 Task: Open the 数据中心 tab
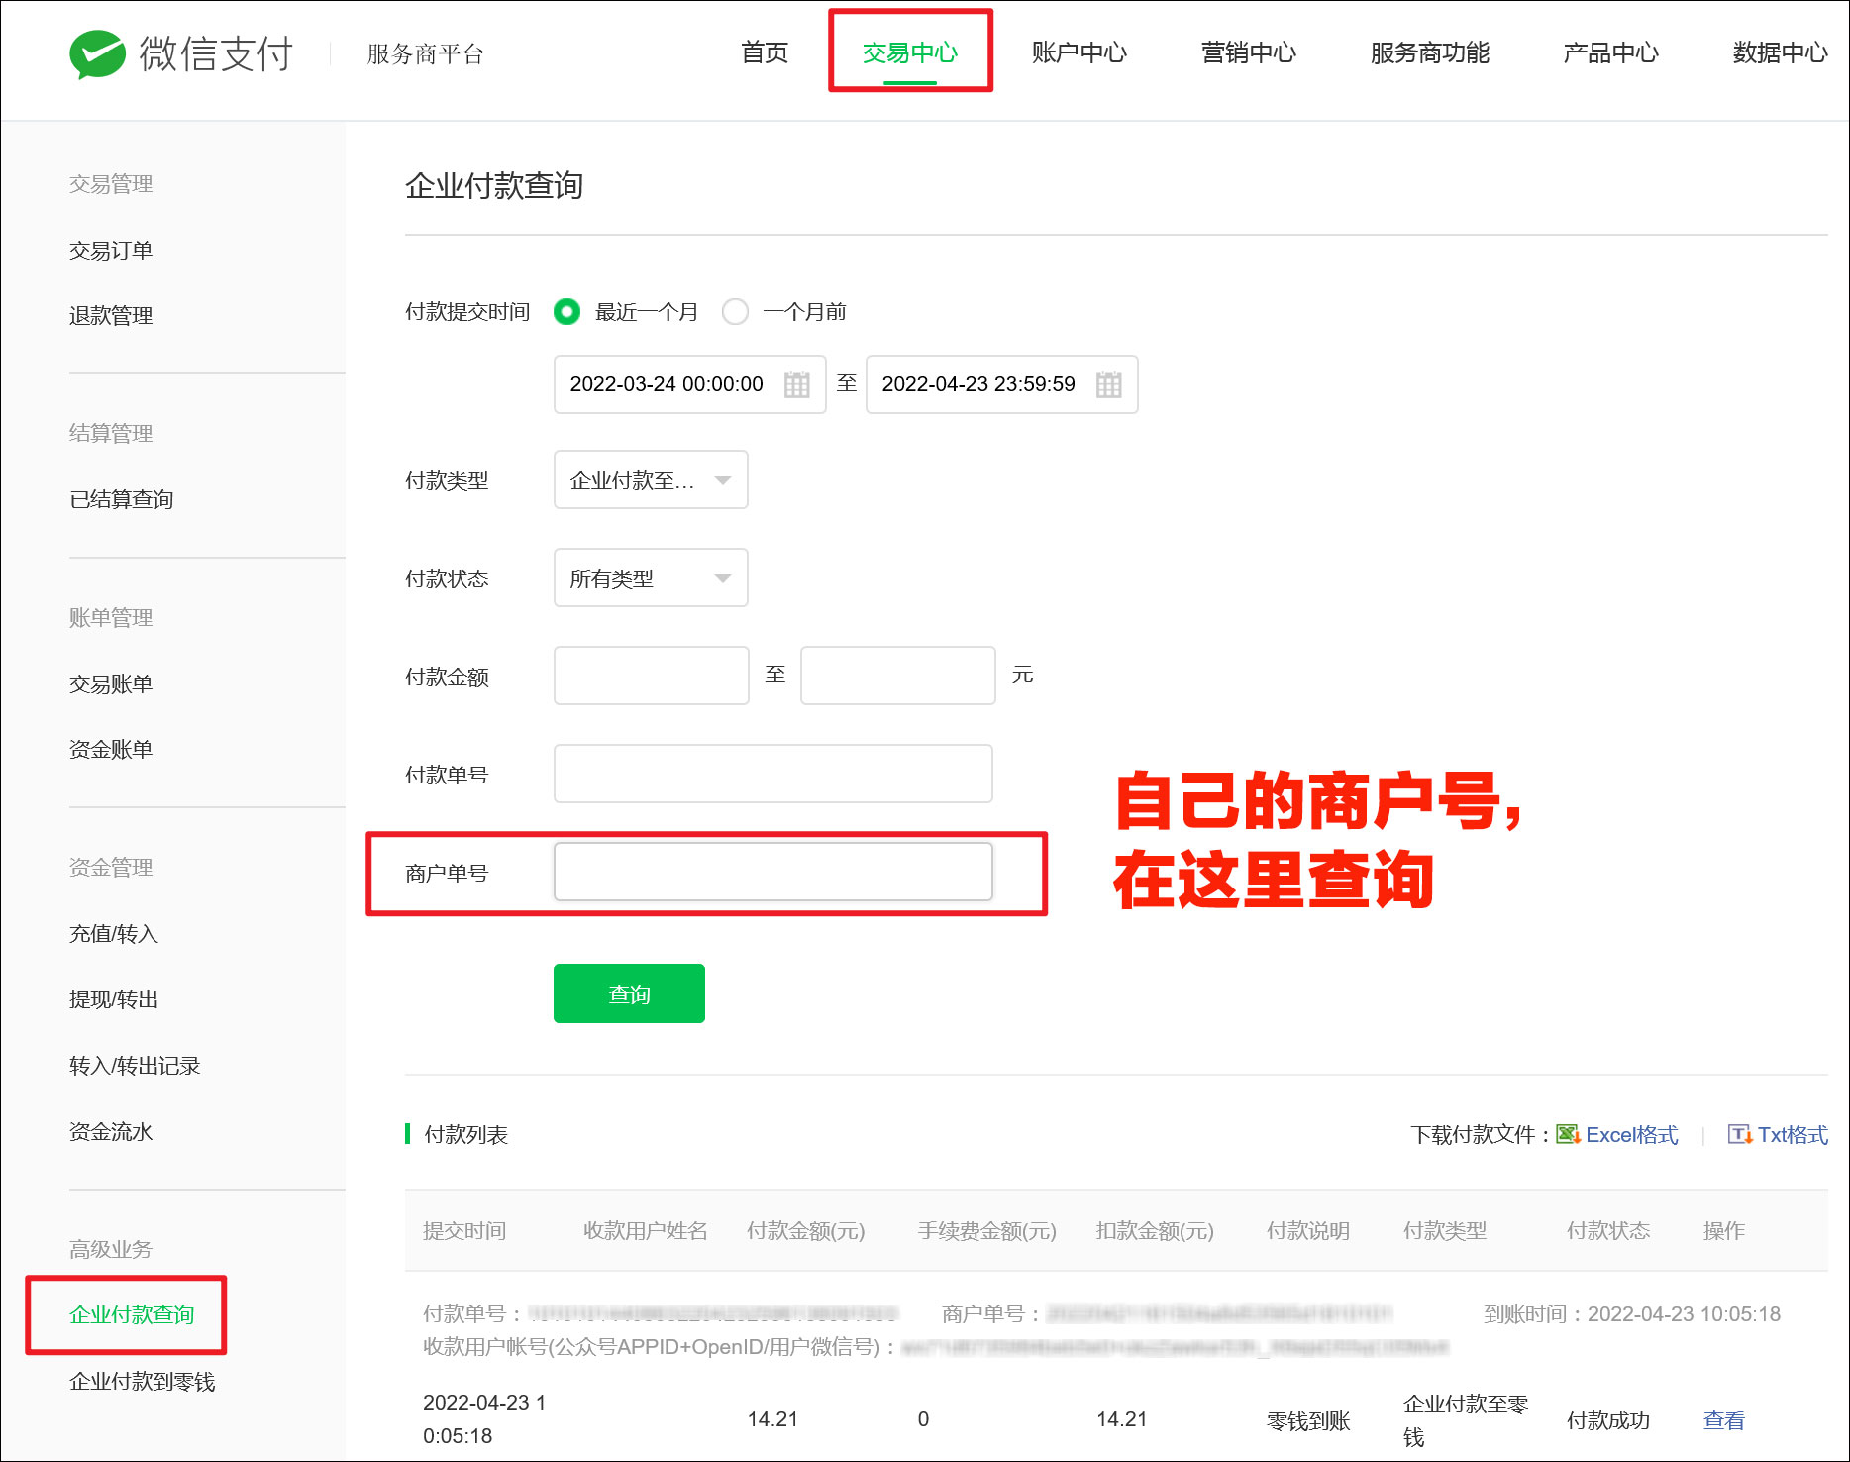point(1781,52)
